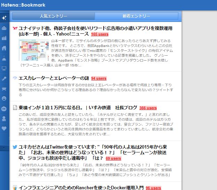Select the sparkle stars sidebar icon
This screenshot has height=190, width=217.
4,18
